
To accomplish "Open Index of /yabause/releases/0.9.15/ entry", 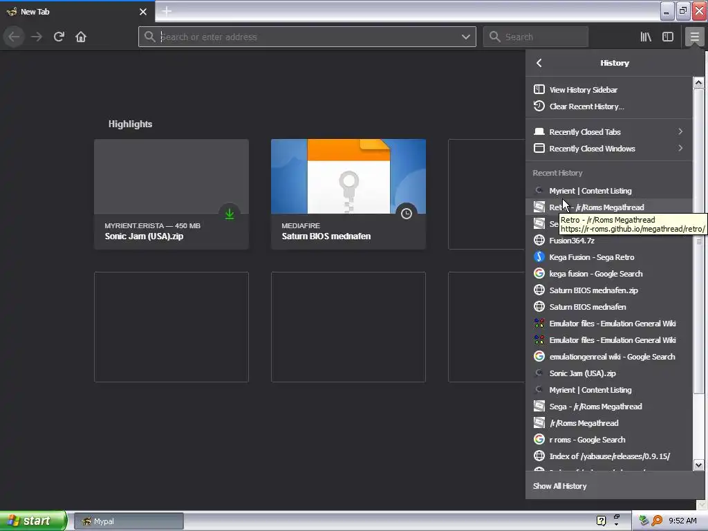I will click(x=608, y=456).
